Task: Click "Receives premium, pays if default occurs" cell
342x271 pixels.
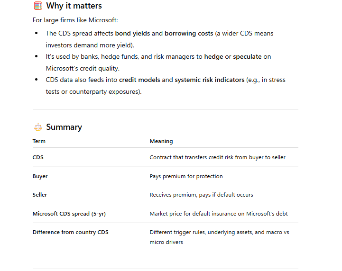Action: [201, 195]
